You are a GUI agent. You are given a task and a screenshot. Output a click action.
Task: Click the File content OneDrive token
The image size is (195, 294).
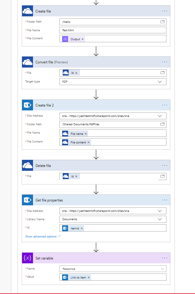[76, 142]
